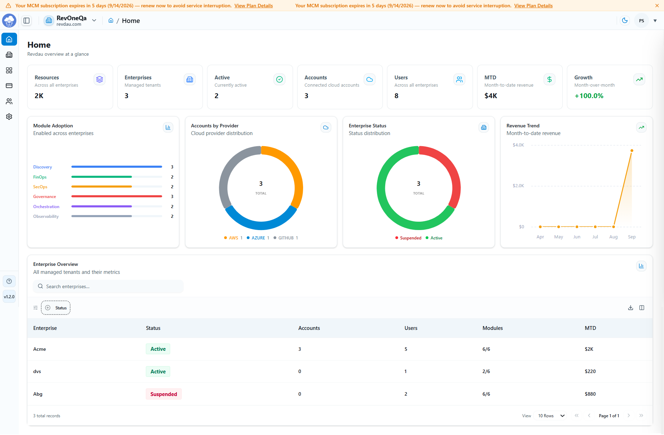The height and width of the screenshot is (435, 664).
Task: Toggle the Active legend entry in chart
Action: (x=434, y=238)
